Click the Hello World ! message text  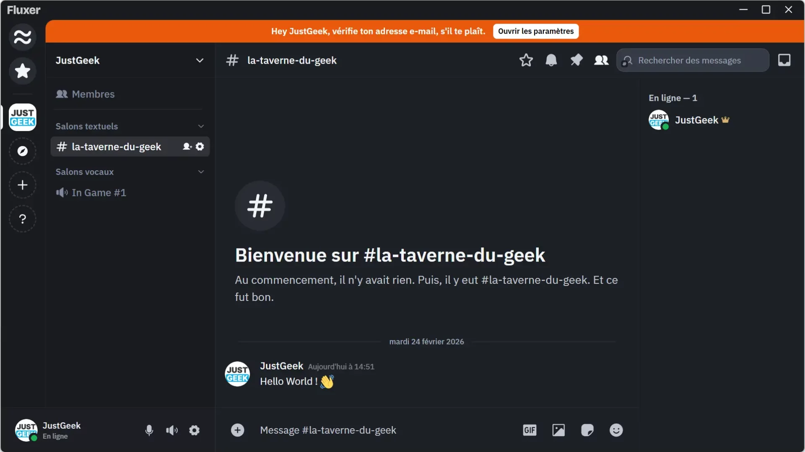[x=288, y=382]
